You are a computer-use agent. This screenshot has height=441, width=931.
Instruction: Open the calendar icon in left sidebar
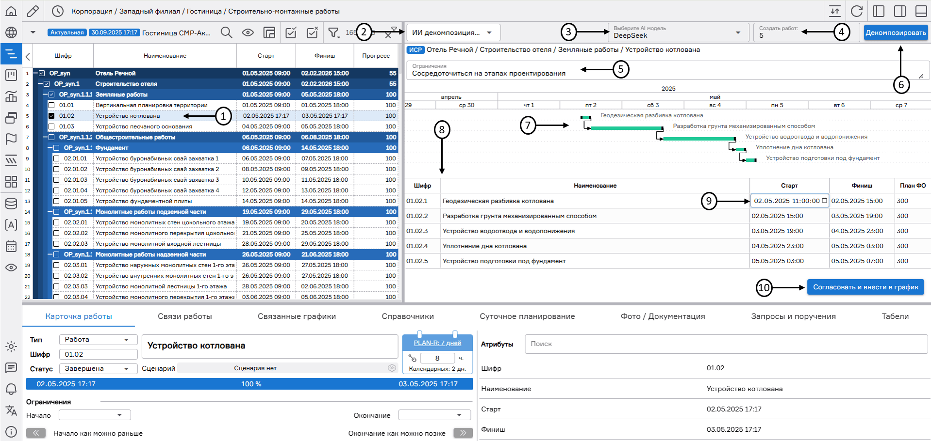11,246
